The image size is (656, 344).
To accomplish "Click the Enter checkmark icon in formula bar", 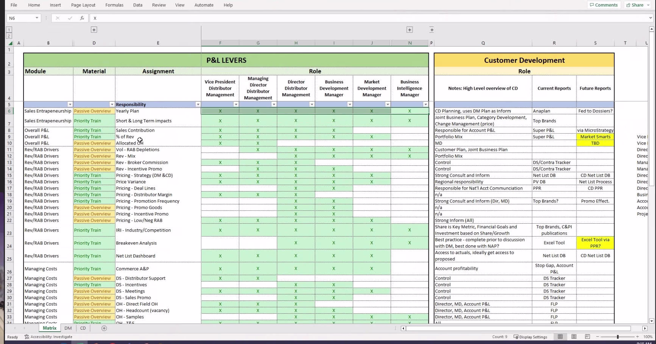I will (70, 18).
